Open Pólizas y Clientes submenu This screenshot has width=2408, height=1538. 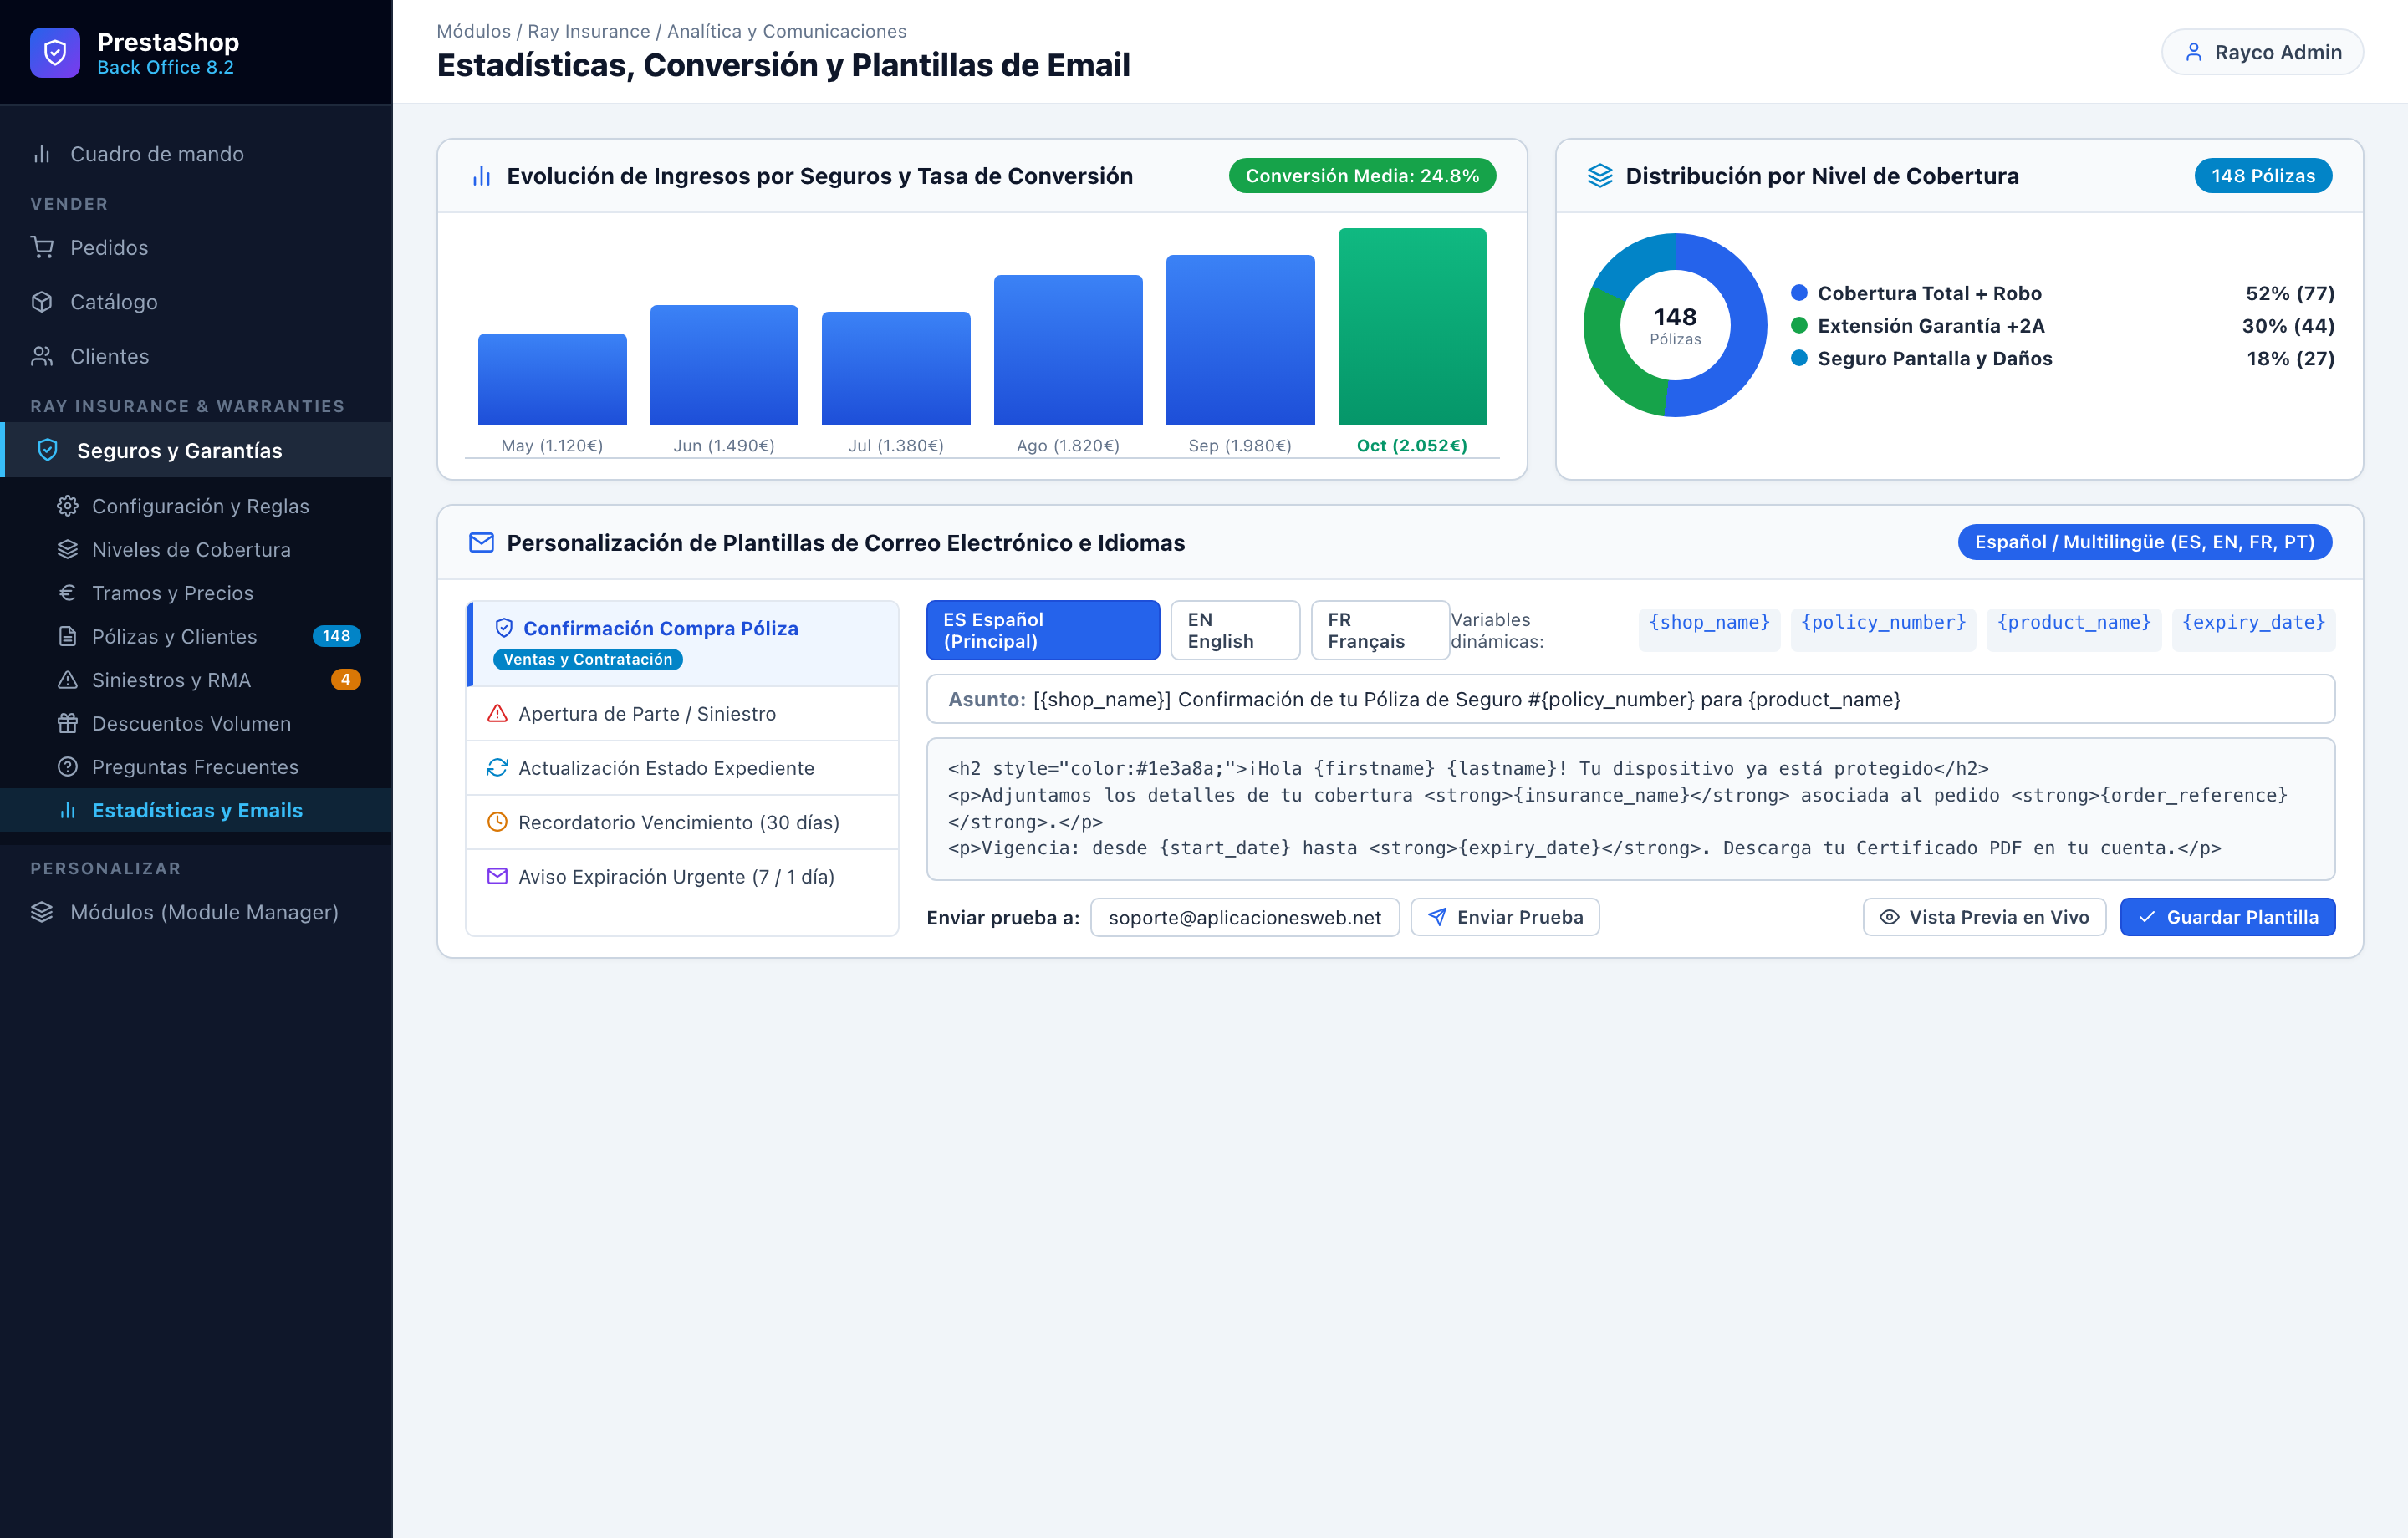pos(196,636)
